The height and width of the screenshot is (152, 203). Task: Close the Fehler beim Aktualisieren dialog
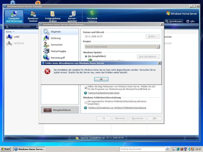click(159, 63)
